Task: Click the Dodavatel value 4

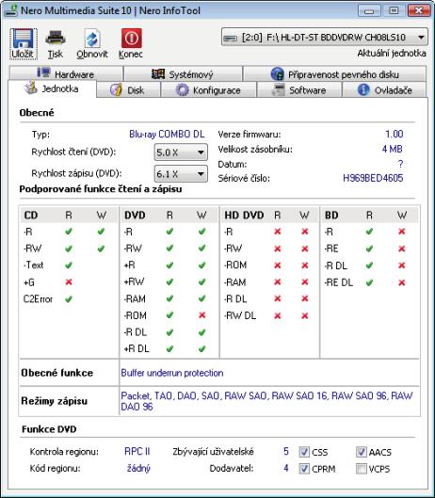Action: pyautogui.click(x=286, y=468)
